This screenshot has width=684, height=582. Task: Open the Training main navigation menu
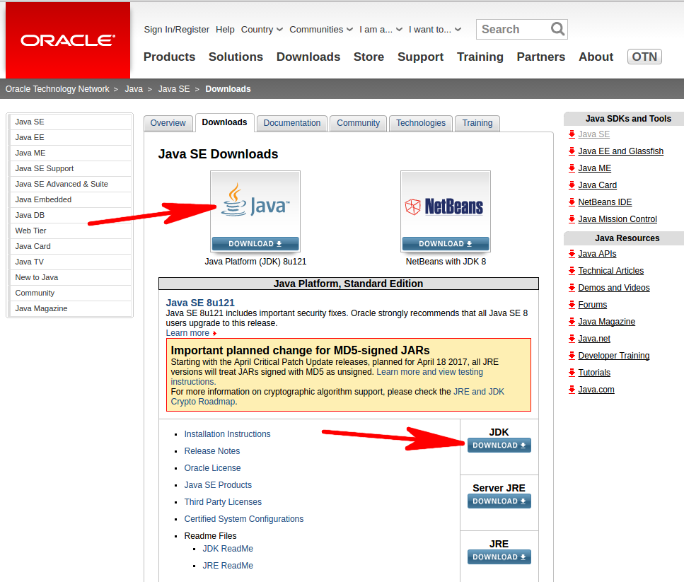[480, 57]
